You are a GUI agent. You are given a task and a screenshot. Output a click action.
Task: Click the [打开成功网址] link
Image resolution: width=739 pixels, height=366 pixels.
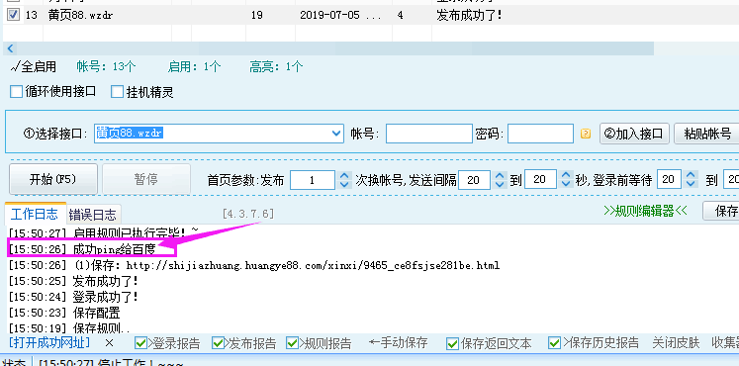tap(49, 342)
